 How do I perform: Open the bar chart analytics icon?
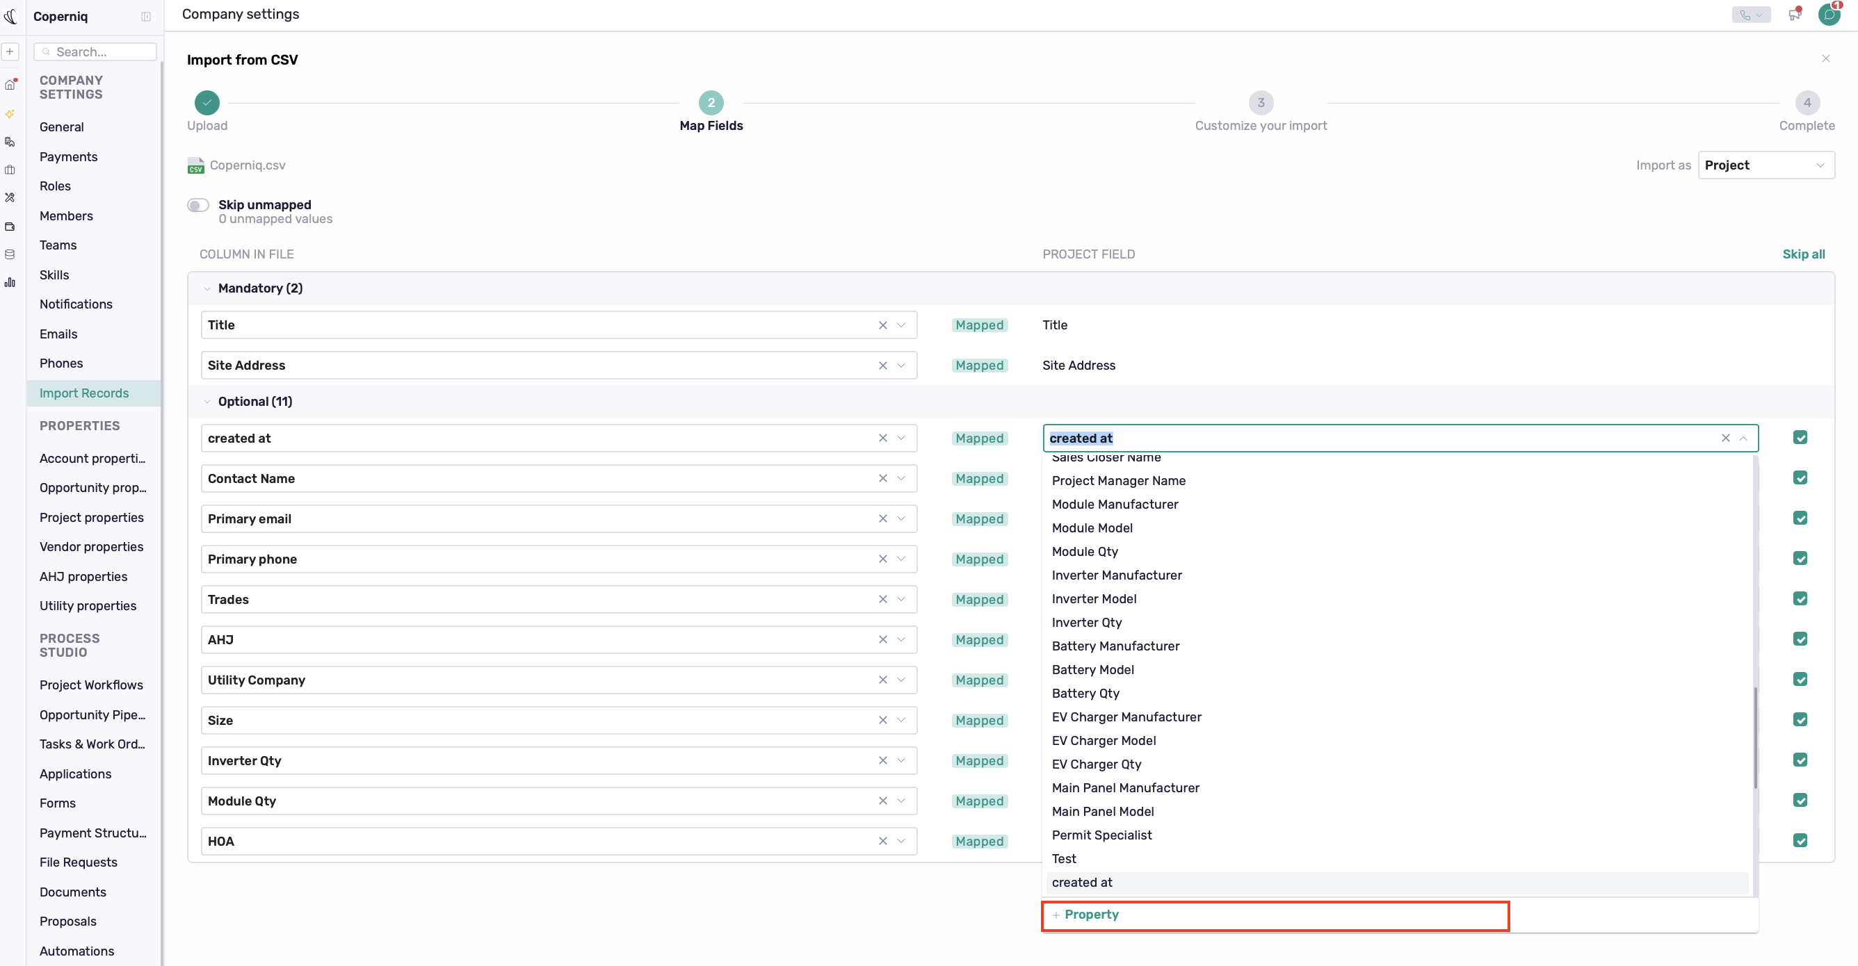[x=10, y=283]
